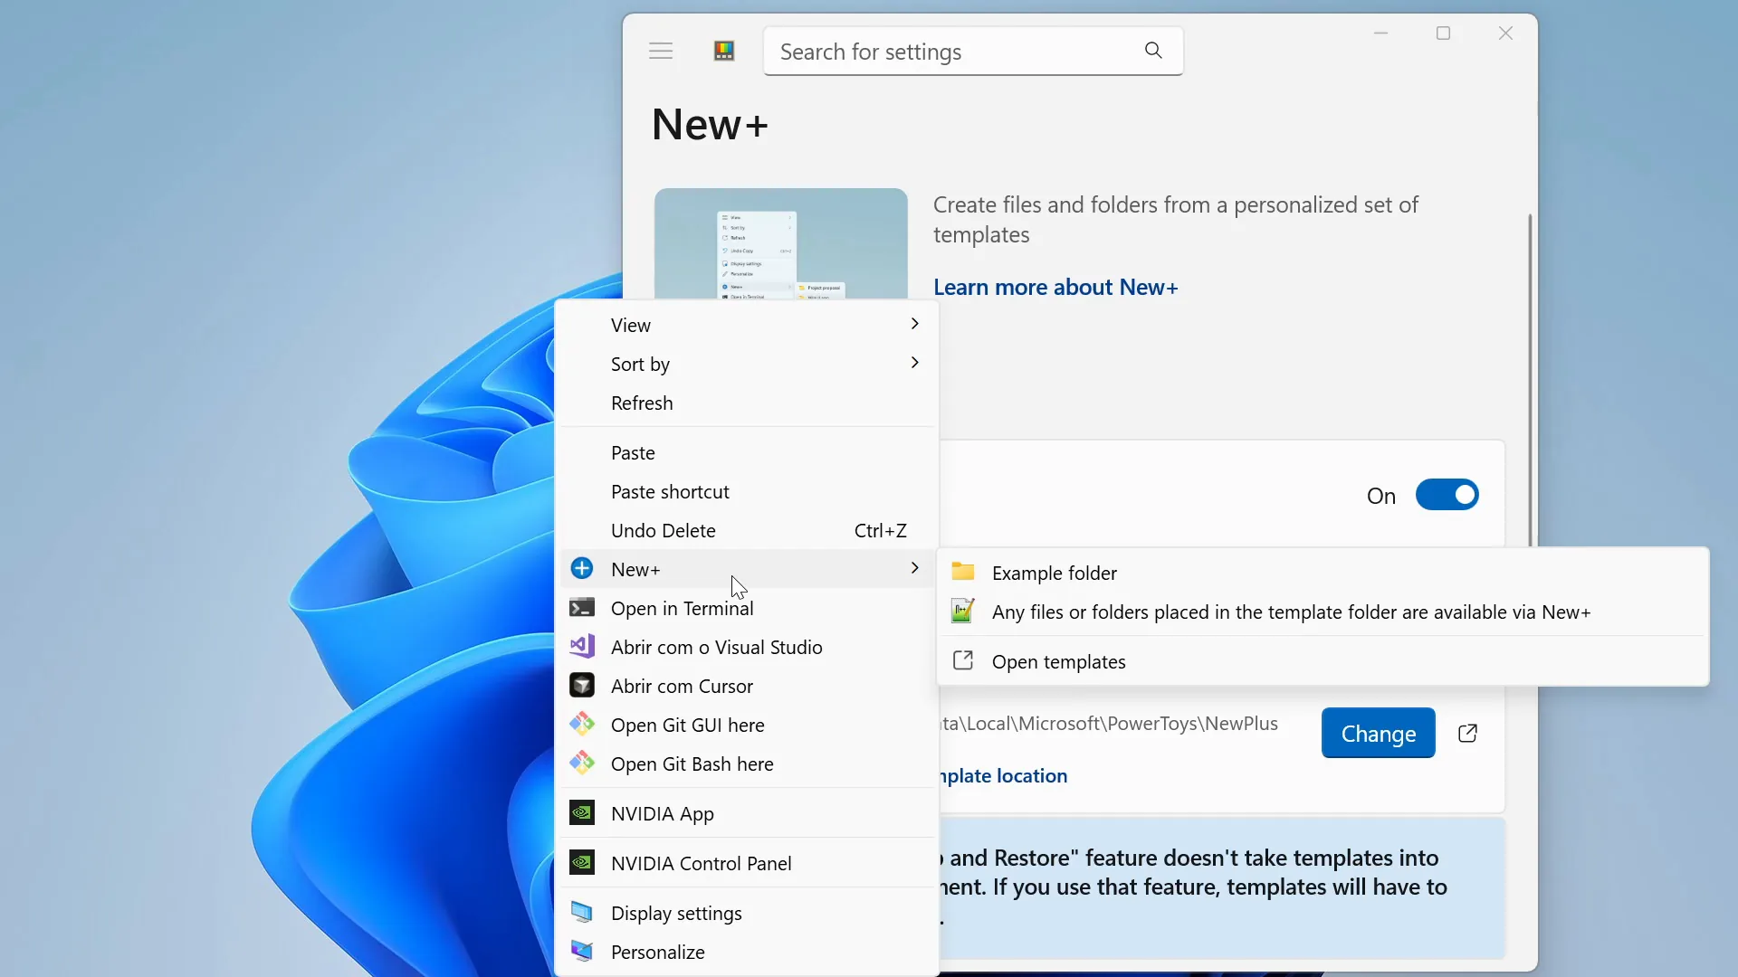The height and width of the screenshot is (977, 1738).
Task: Select Sort by in the context menu
Action: coord(747,364)
